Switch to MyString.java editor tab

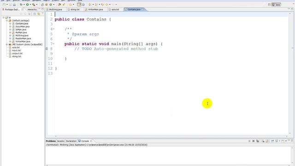click(55, 9)
